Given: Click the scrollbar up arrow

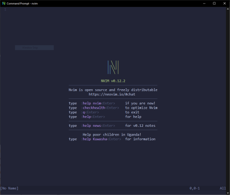Looking at the screenshot, I should (228, 9).
